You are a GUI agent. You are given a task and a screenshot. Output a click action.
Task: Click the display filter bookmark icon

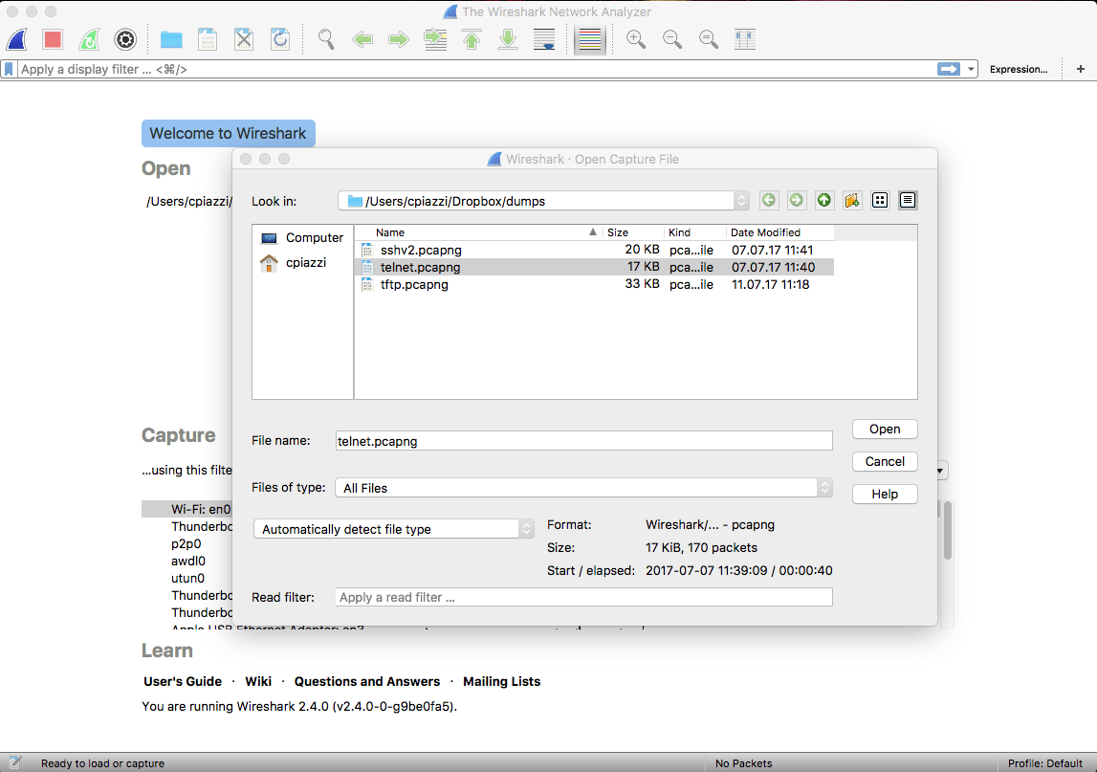pyautogui.click(x=9, y=69)
